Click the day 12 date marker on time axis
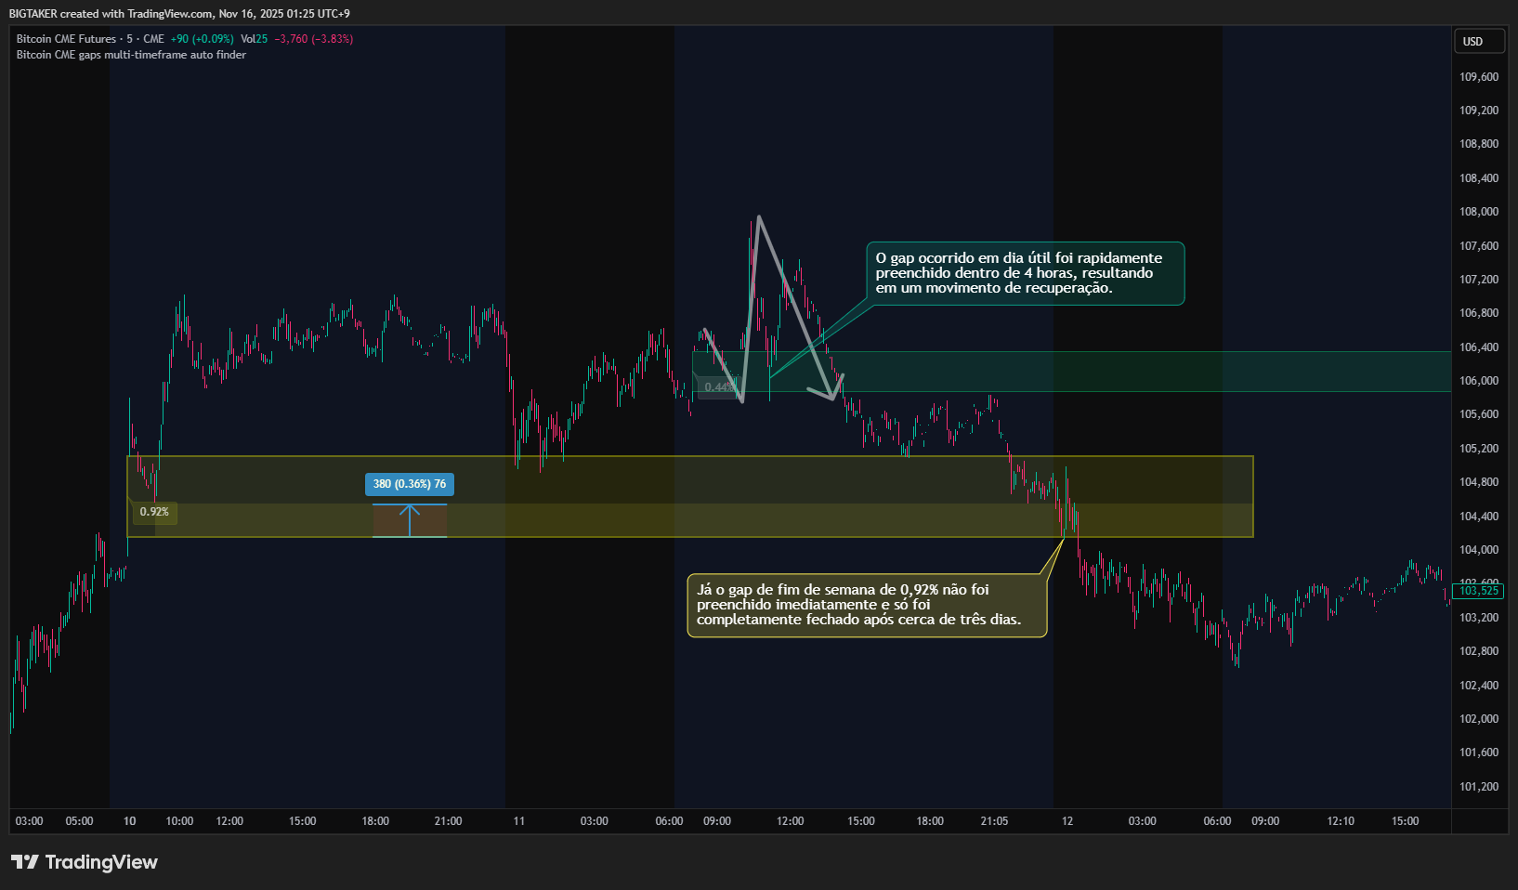 [1067, 821]
